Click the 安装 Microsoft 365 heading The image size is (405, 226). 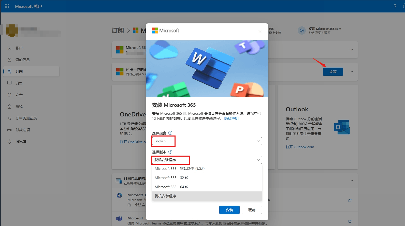(x=174, y=105)
